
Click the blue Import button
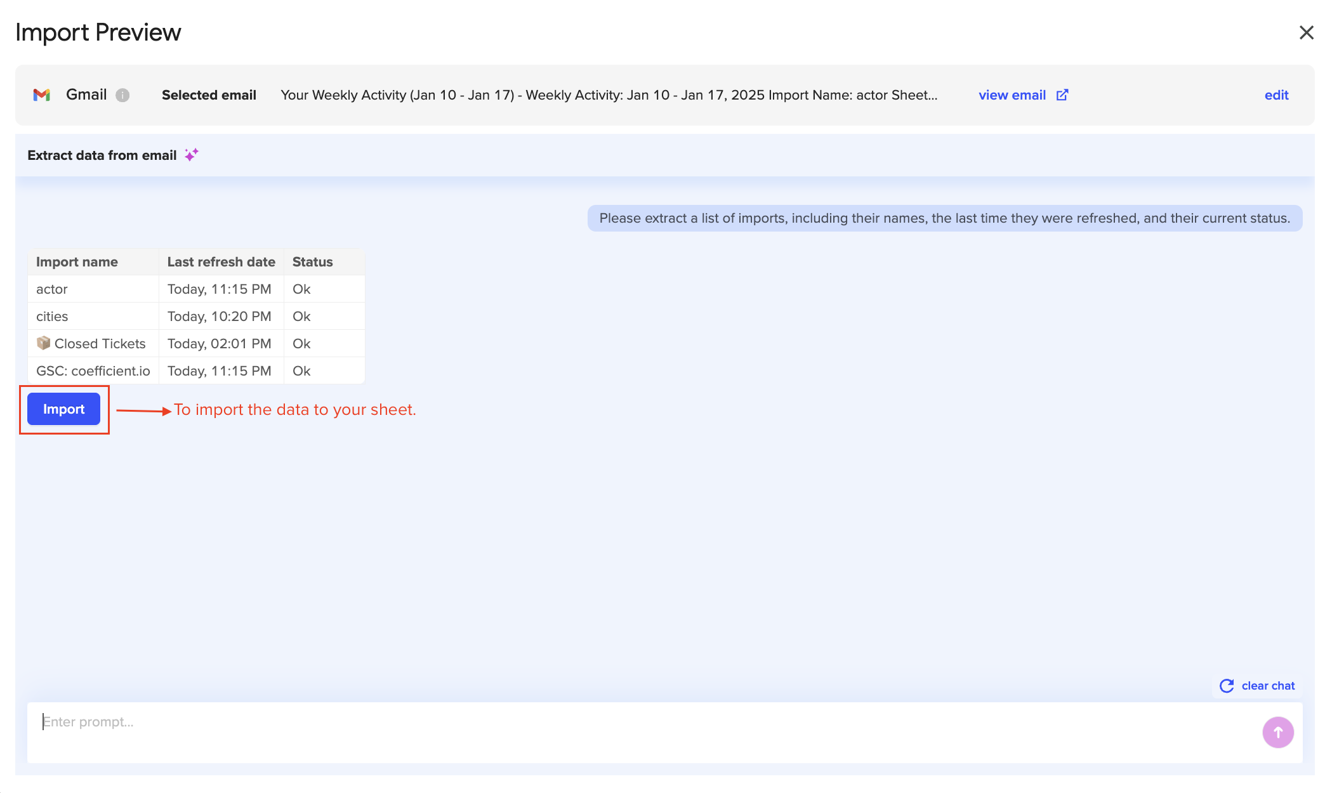(63, 409)
